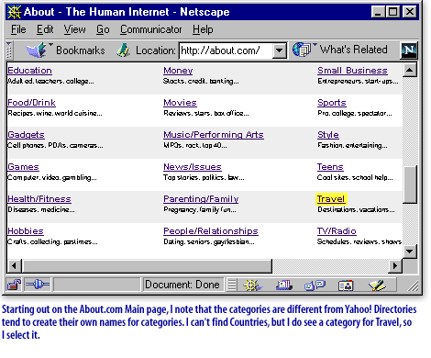Image resolution: width=431 pixels, height=358 pixels.
Task: Click the component bar grip handle
Action: coord(232,285)
